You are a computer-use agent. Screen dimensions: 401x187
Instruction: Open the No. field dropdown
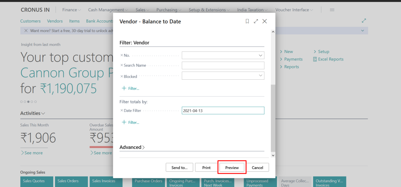pyautogui.click(x=261, y=55)
